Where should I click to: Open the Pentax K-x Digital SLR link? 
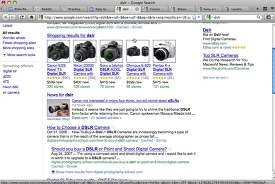[163, 70]
